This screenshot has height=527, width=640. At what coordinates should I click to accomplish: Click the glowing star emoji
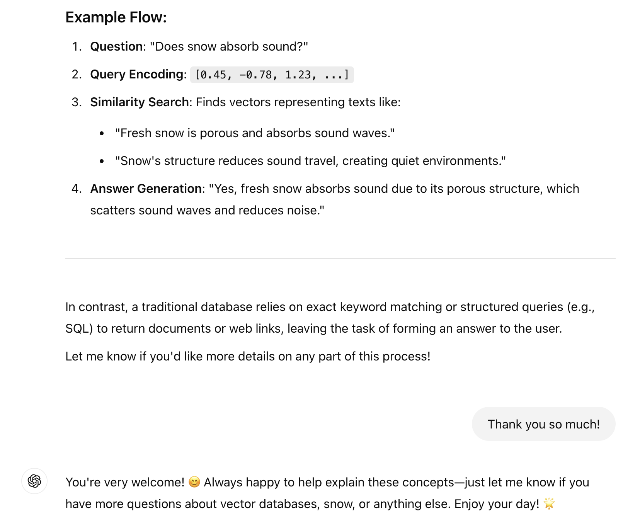[549, 504]
